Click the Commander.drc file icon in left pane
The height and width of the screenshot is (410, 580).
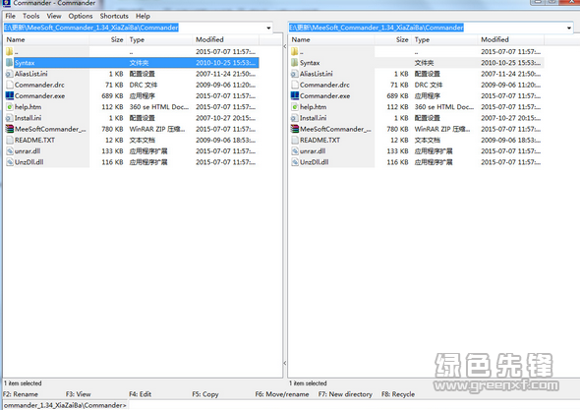coord(9,85)
